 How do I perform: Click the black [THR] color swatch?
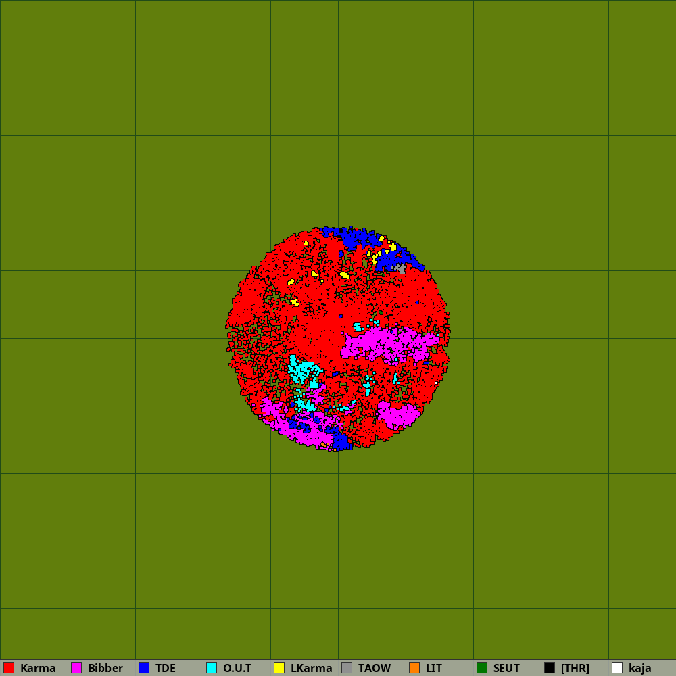(550, 668)
